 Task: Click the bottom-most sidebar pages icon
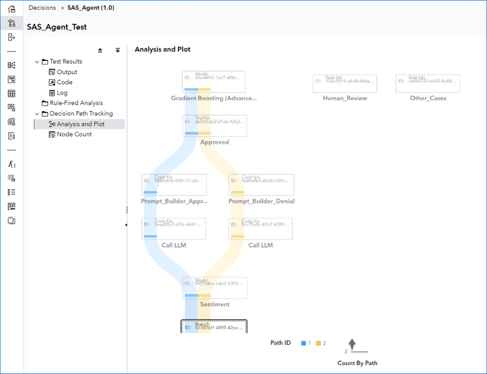point(12,221)
